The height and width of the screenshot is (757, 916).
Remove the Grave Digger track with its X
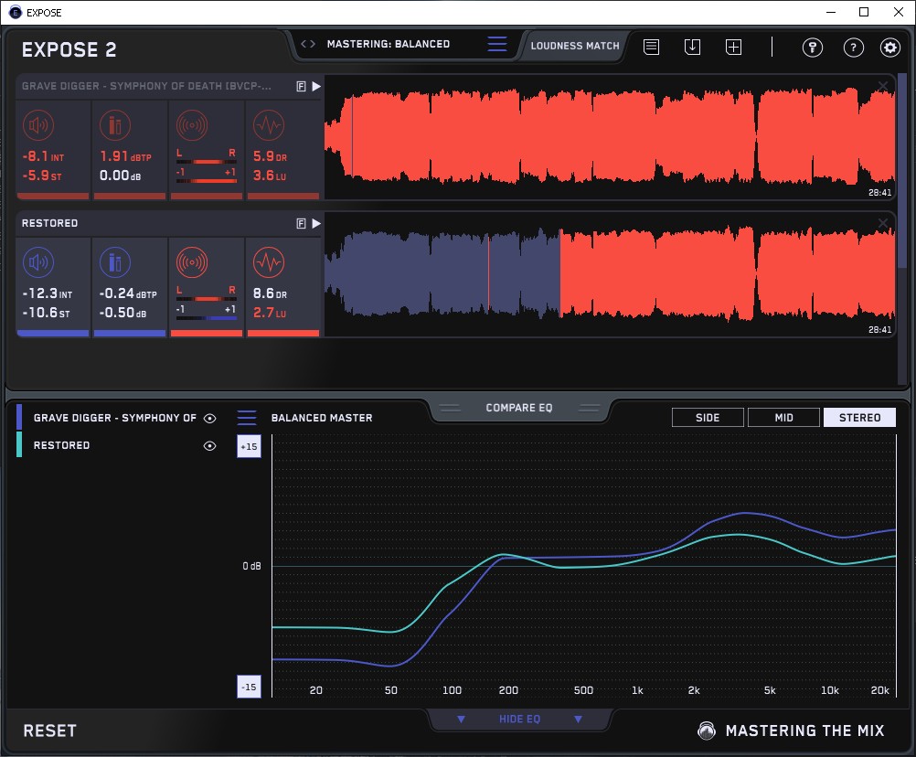[x=883, y=86]
